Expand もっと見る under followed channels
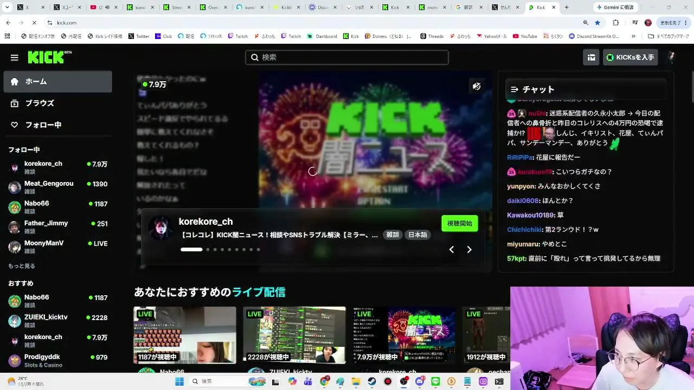 22,266
